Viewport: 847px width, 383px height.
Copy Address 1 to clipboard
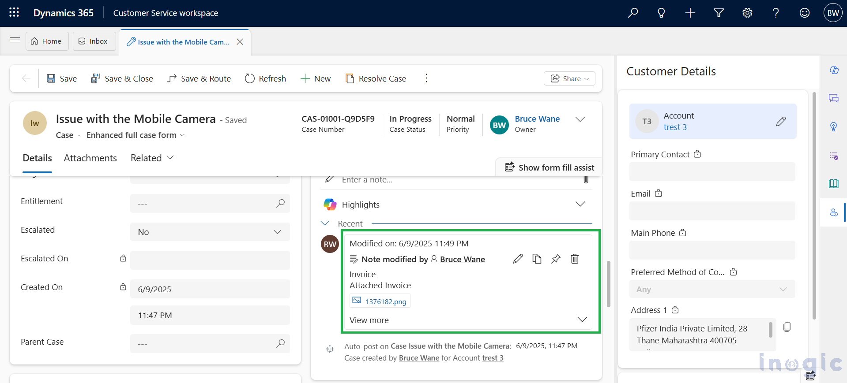[x=787, y=327]
